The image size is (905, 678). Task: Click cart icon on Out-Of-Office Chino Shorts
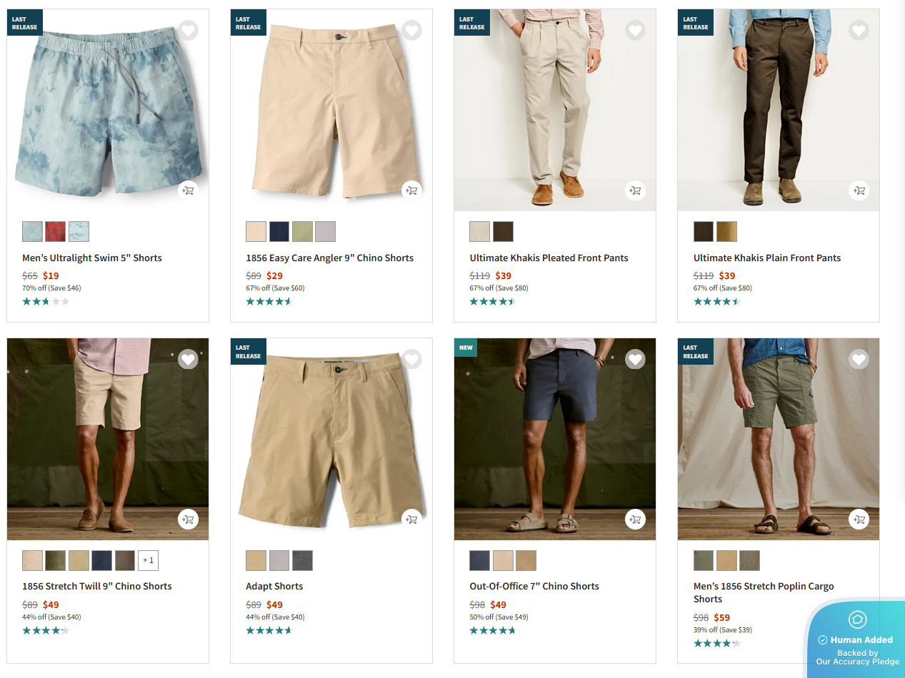(635, 519)
